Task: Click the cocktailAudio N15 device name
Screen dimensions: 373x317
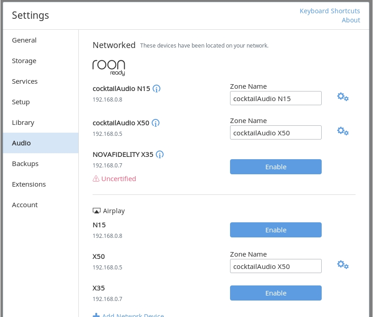Action: click(x=121, y=89)
